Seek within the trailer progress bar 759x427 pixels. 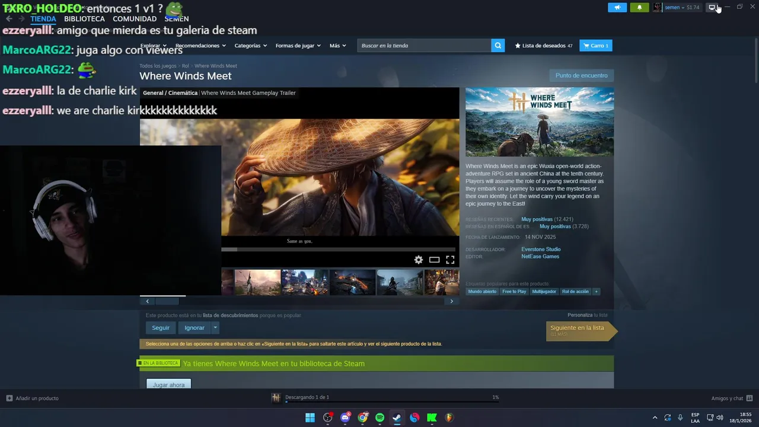339,250
